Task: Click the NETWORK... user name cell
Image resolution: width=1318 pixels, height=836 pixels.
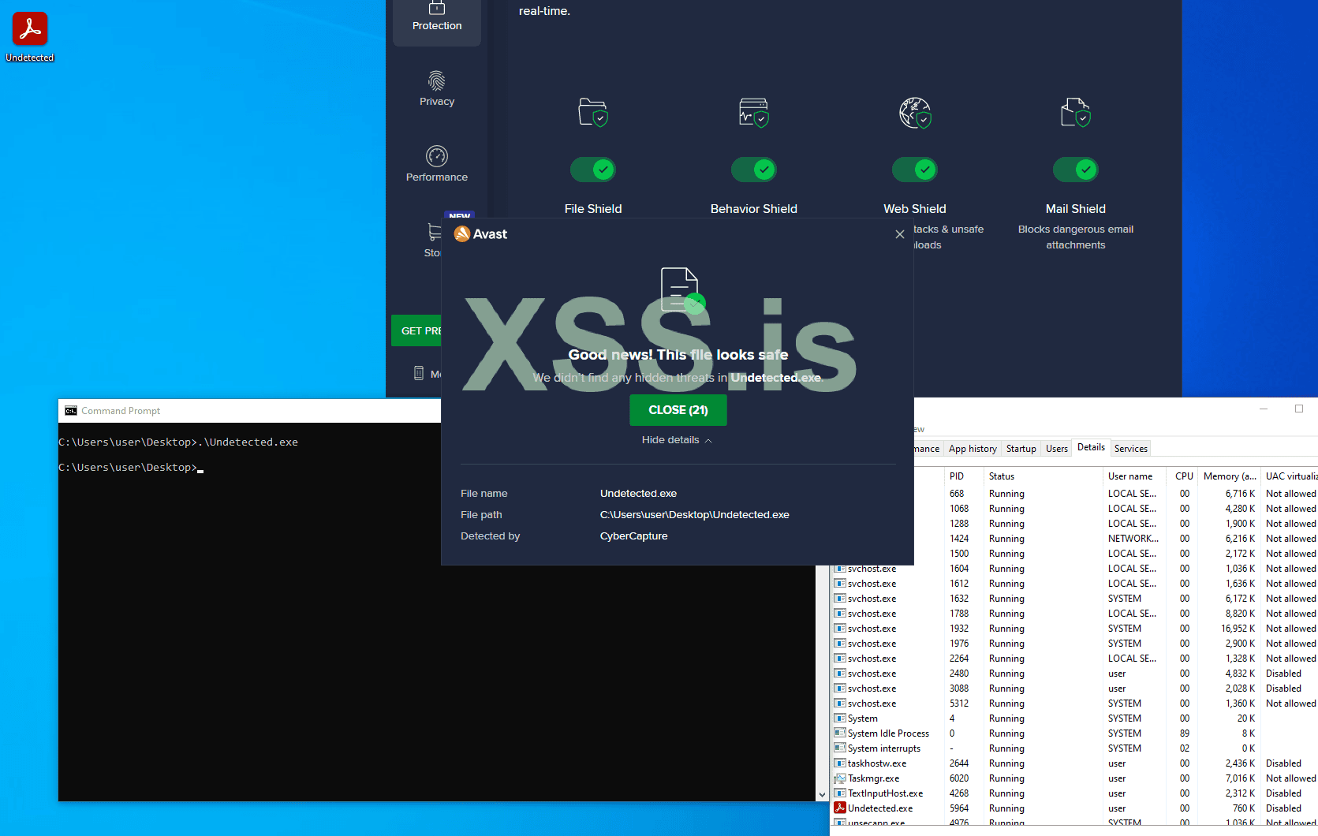Action: (x=1133, y=539)
